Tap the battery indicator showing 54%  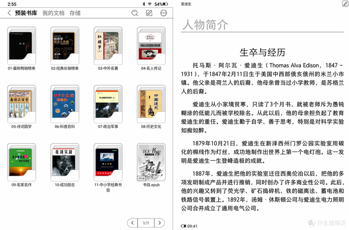coord(161,4)
